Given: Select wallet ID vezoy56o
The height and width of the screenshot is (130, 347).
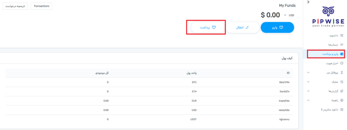Looking at the screenshot, I should (x=284, y=110).
